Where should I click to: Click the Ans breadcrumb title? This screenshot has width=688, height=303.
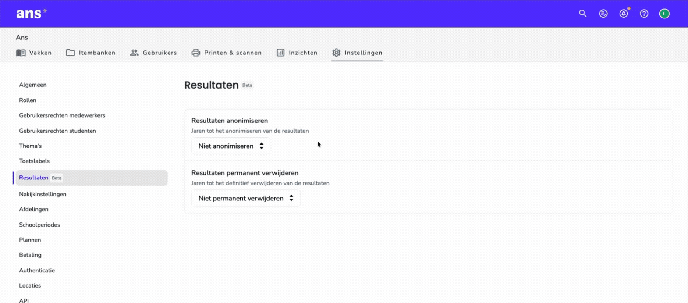(22, 37)
